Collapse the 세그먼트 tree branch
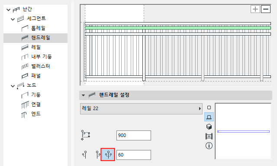The height and width of the screenshot is (166, 277). click(x=13, y=19)
